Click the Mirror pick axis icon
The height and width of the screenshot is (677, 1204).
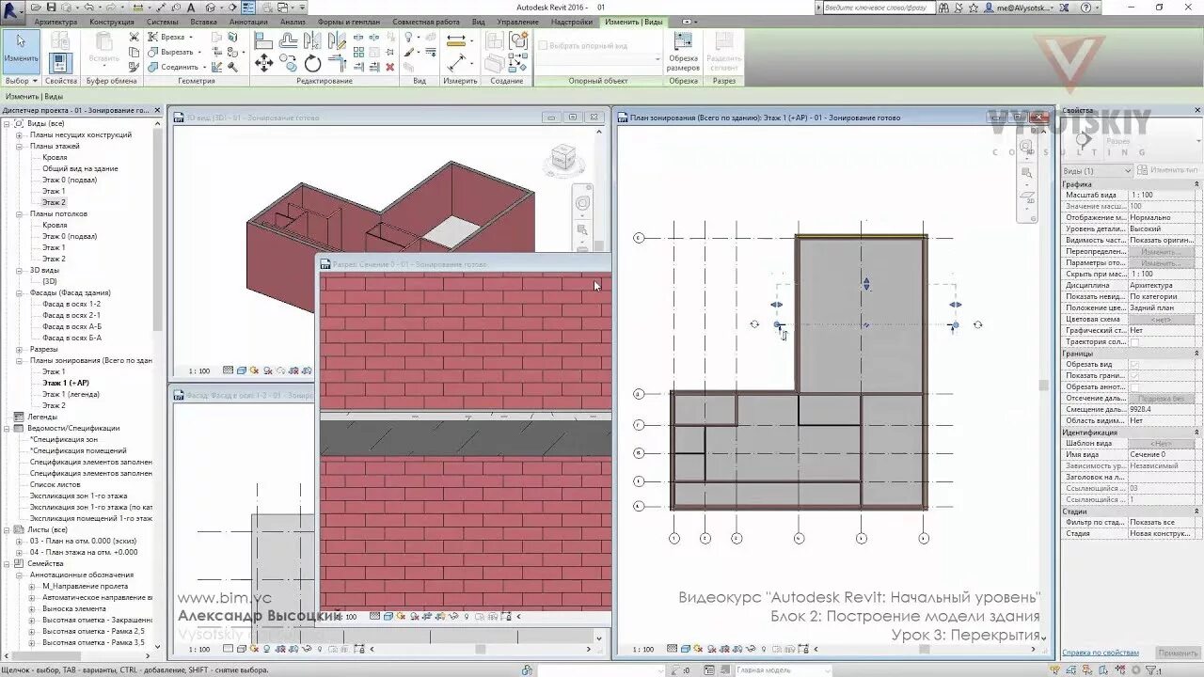[313, 40]
